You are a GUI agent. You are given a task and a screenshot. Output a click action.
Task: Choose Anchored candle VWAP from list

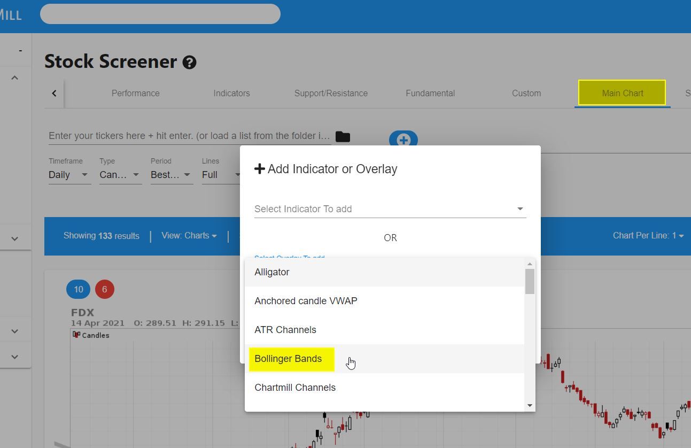[306, 301]
